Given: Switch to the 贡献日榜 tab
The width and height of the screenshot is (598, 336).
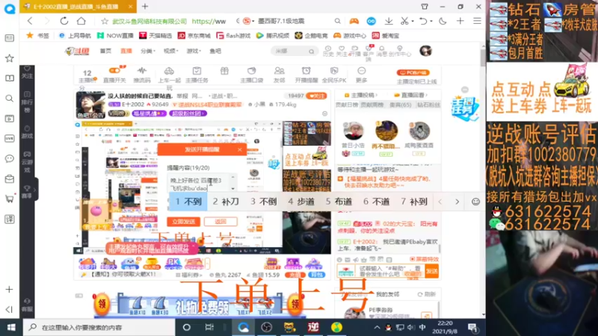Looking at the screenshot, I should [347, 105].
